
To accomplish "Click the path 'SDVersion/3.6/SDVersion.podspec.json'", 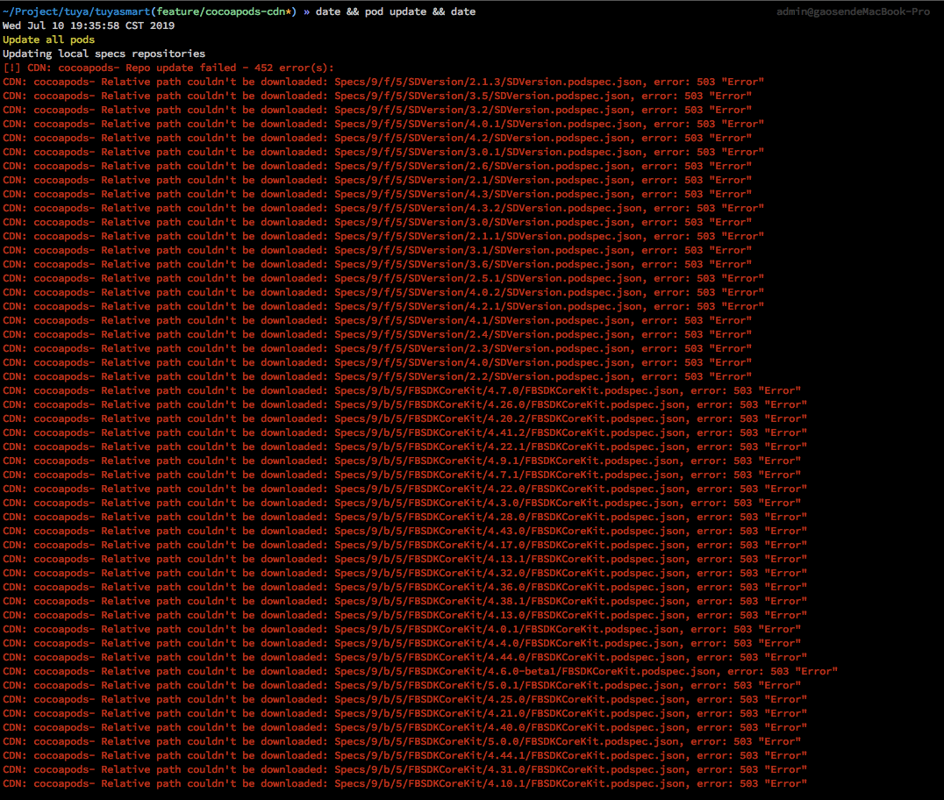I will pyautogui.click(x=519, y=264).
